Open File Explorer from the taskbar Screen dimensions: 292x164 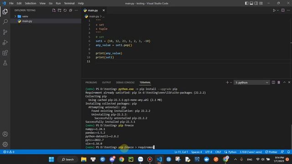pyautogui.click(x=83, y=159)
